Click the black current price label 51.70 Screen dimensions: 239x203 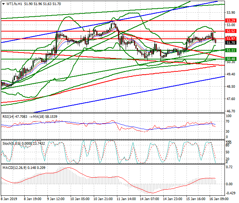click(x=231, y=43)
